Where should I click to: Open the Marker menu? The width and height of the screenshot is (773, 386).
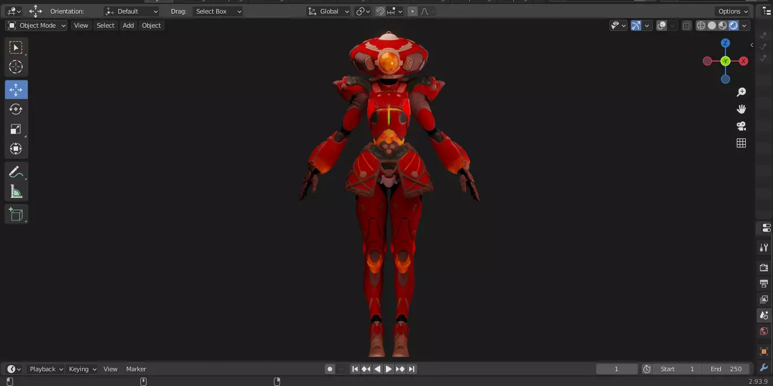pos(136,369)
